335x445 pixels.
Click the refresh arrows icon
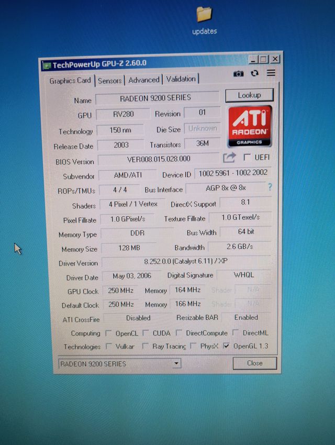pos(254,73)
